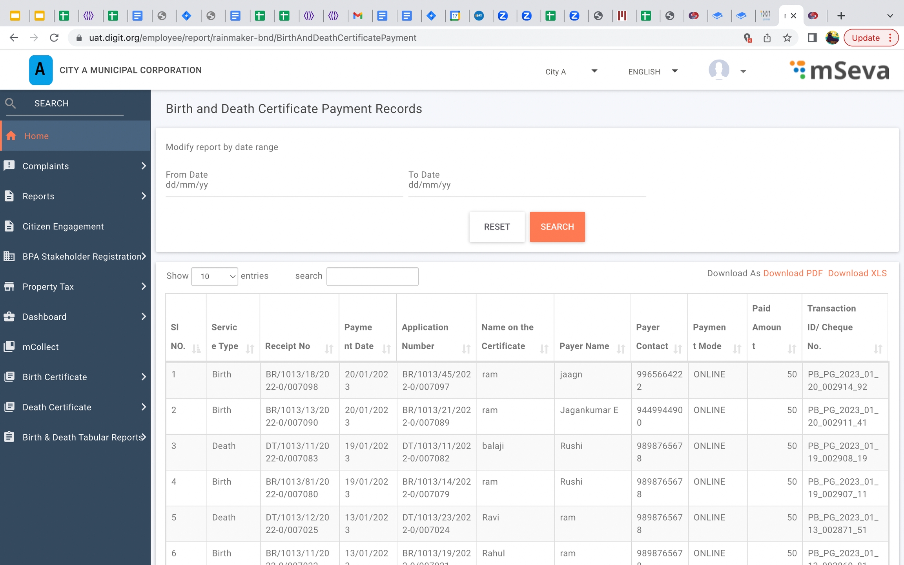This screenshot has height=565, width=904.
Task: Sort table by Payer Name column
Action: click(621, 348)
